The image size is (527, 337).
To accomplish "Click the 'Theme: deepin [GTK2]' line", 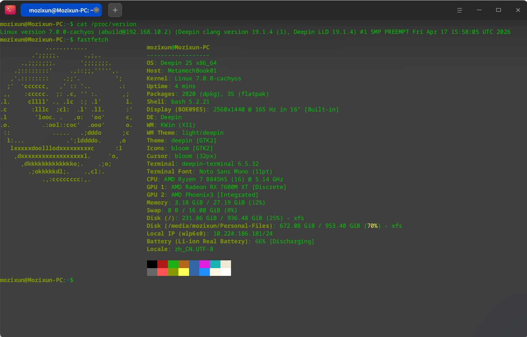I will [182, 141].
